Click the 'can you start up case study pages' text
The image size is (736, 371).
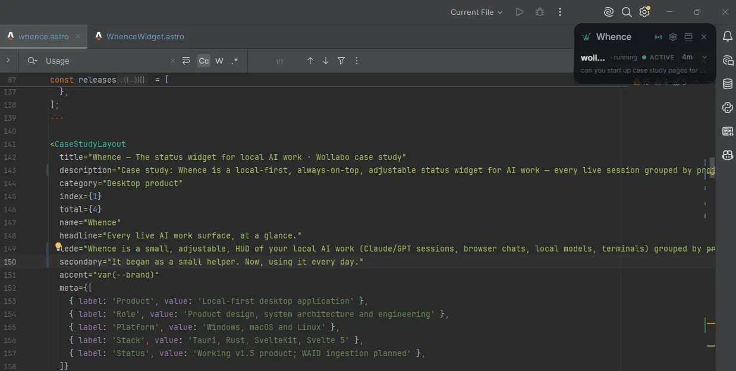[x=643, y=70]
